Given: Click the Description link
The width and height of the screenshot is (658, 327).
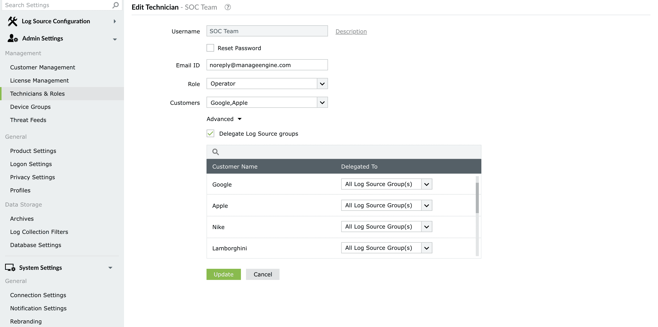Looking at the screenshot, I should 351,31.
